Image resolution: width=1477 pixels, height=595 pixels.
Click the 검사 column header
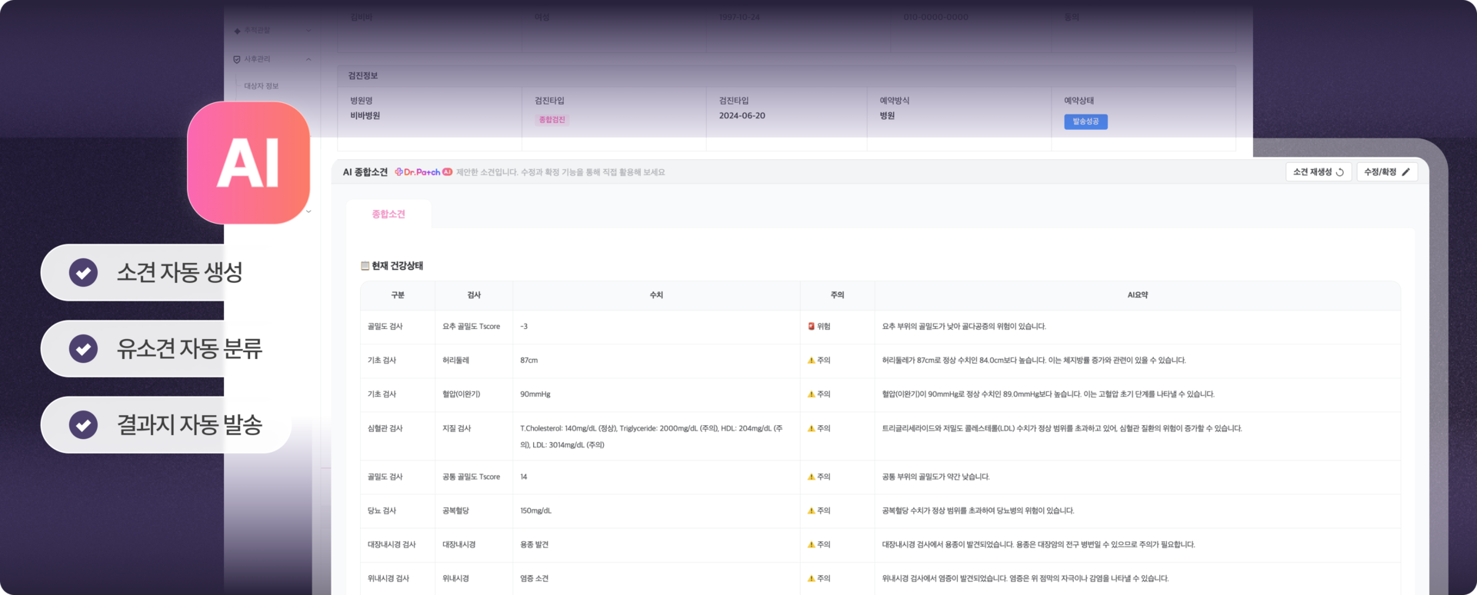click(474, 295)
